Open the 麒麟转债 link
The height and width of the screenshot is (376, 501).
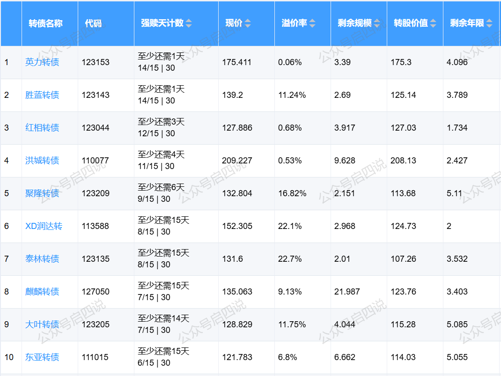pos(42,292)
